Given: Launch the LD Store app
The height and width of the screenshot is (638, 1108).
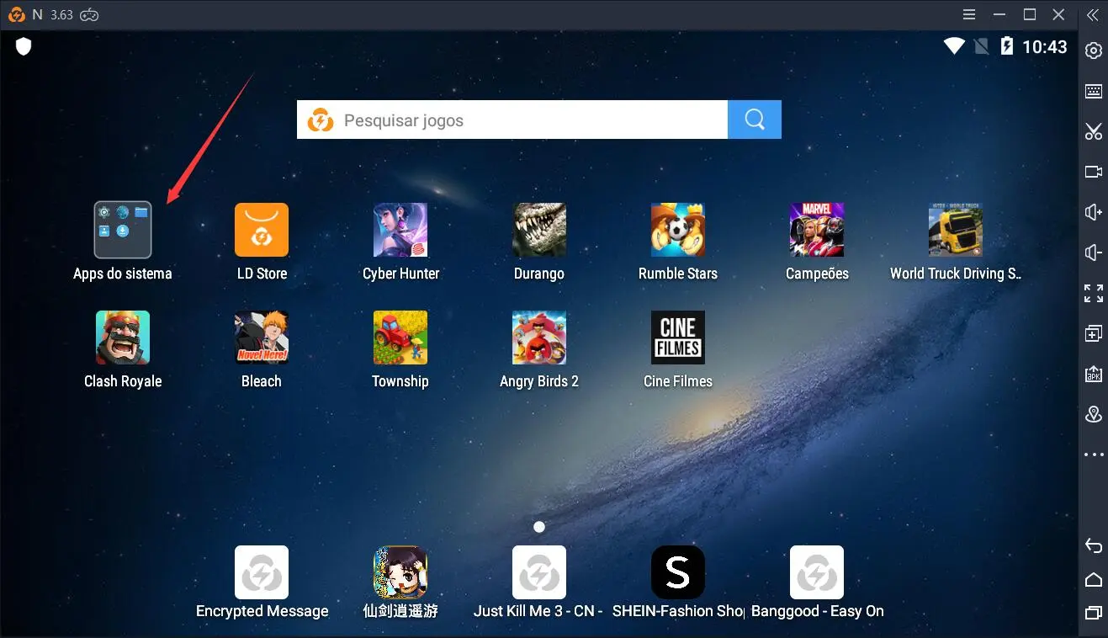Looking at the screenshot, I should click(262, 230).
